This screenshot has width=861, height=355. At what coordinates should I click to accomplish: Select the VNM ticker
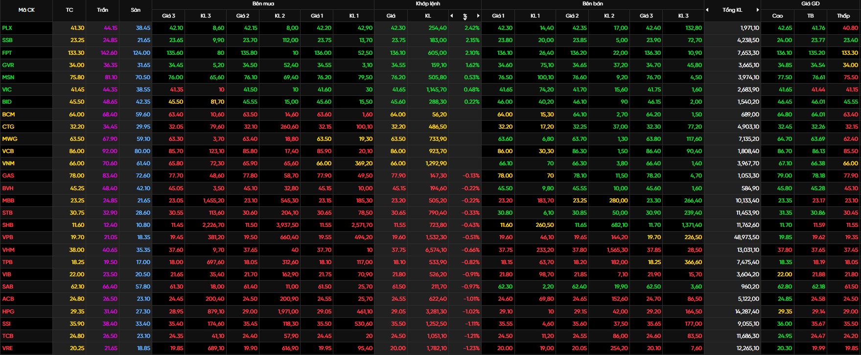8,163
